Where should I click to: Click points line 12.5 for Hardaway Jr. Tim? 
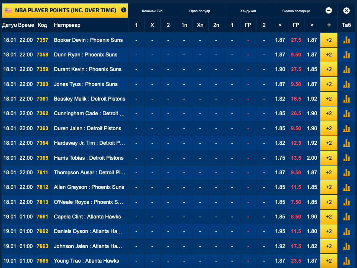(x=296, y=143)
